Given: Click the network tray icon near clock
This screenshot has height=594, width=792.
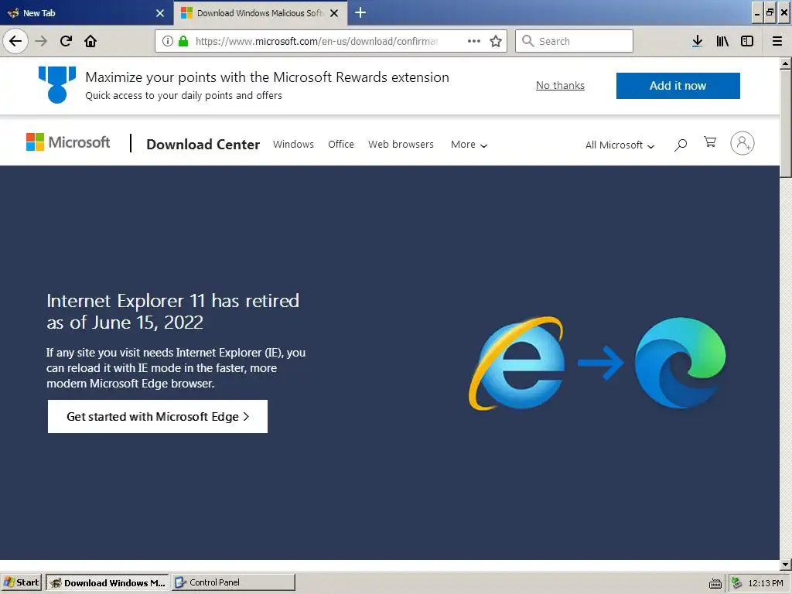Looking at the screenshot, I should point(736,583).
